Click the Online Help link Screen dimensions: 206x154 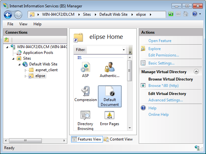click(x=158, y=114)
